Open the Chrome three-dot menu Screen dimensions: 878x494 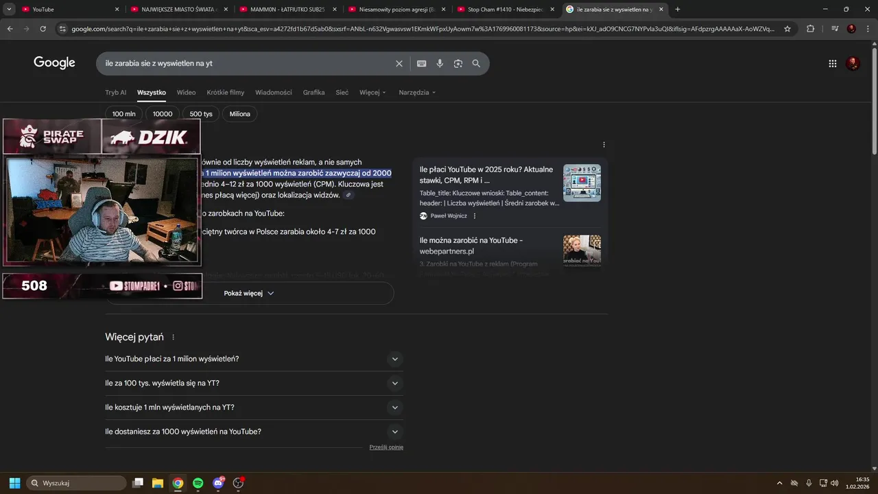868,29
